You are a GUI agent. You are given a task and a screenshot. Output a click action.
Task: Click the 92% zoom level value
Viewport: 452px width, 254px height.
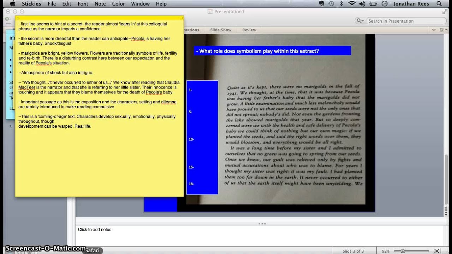386,251
